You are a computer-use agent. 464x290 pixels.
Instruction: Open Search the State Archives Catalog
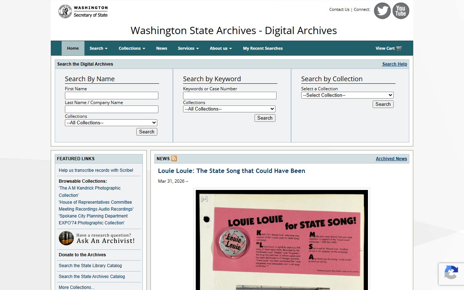click(x=92, y=277)
